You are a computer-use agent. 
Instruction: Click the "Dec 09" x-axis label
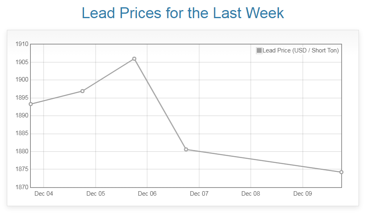303,194
